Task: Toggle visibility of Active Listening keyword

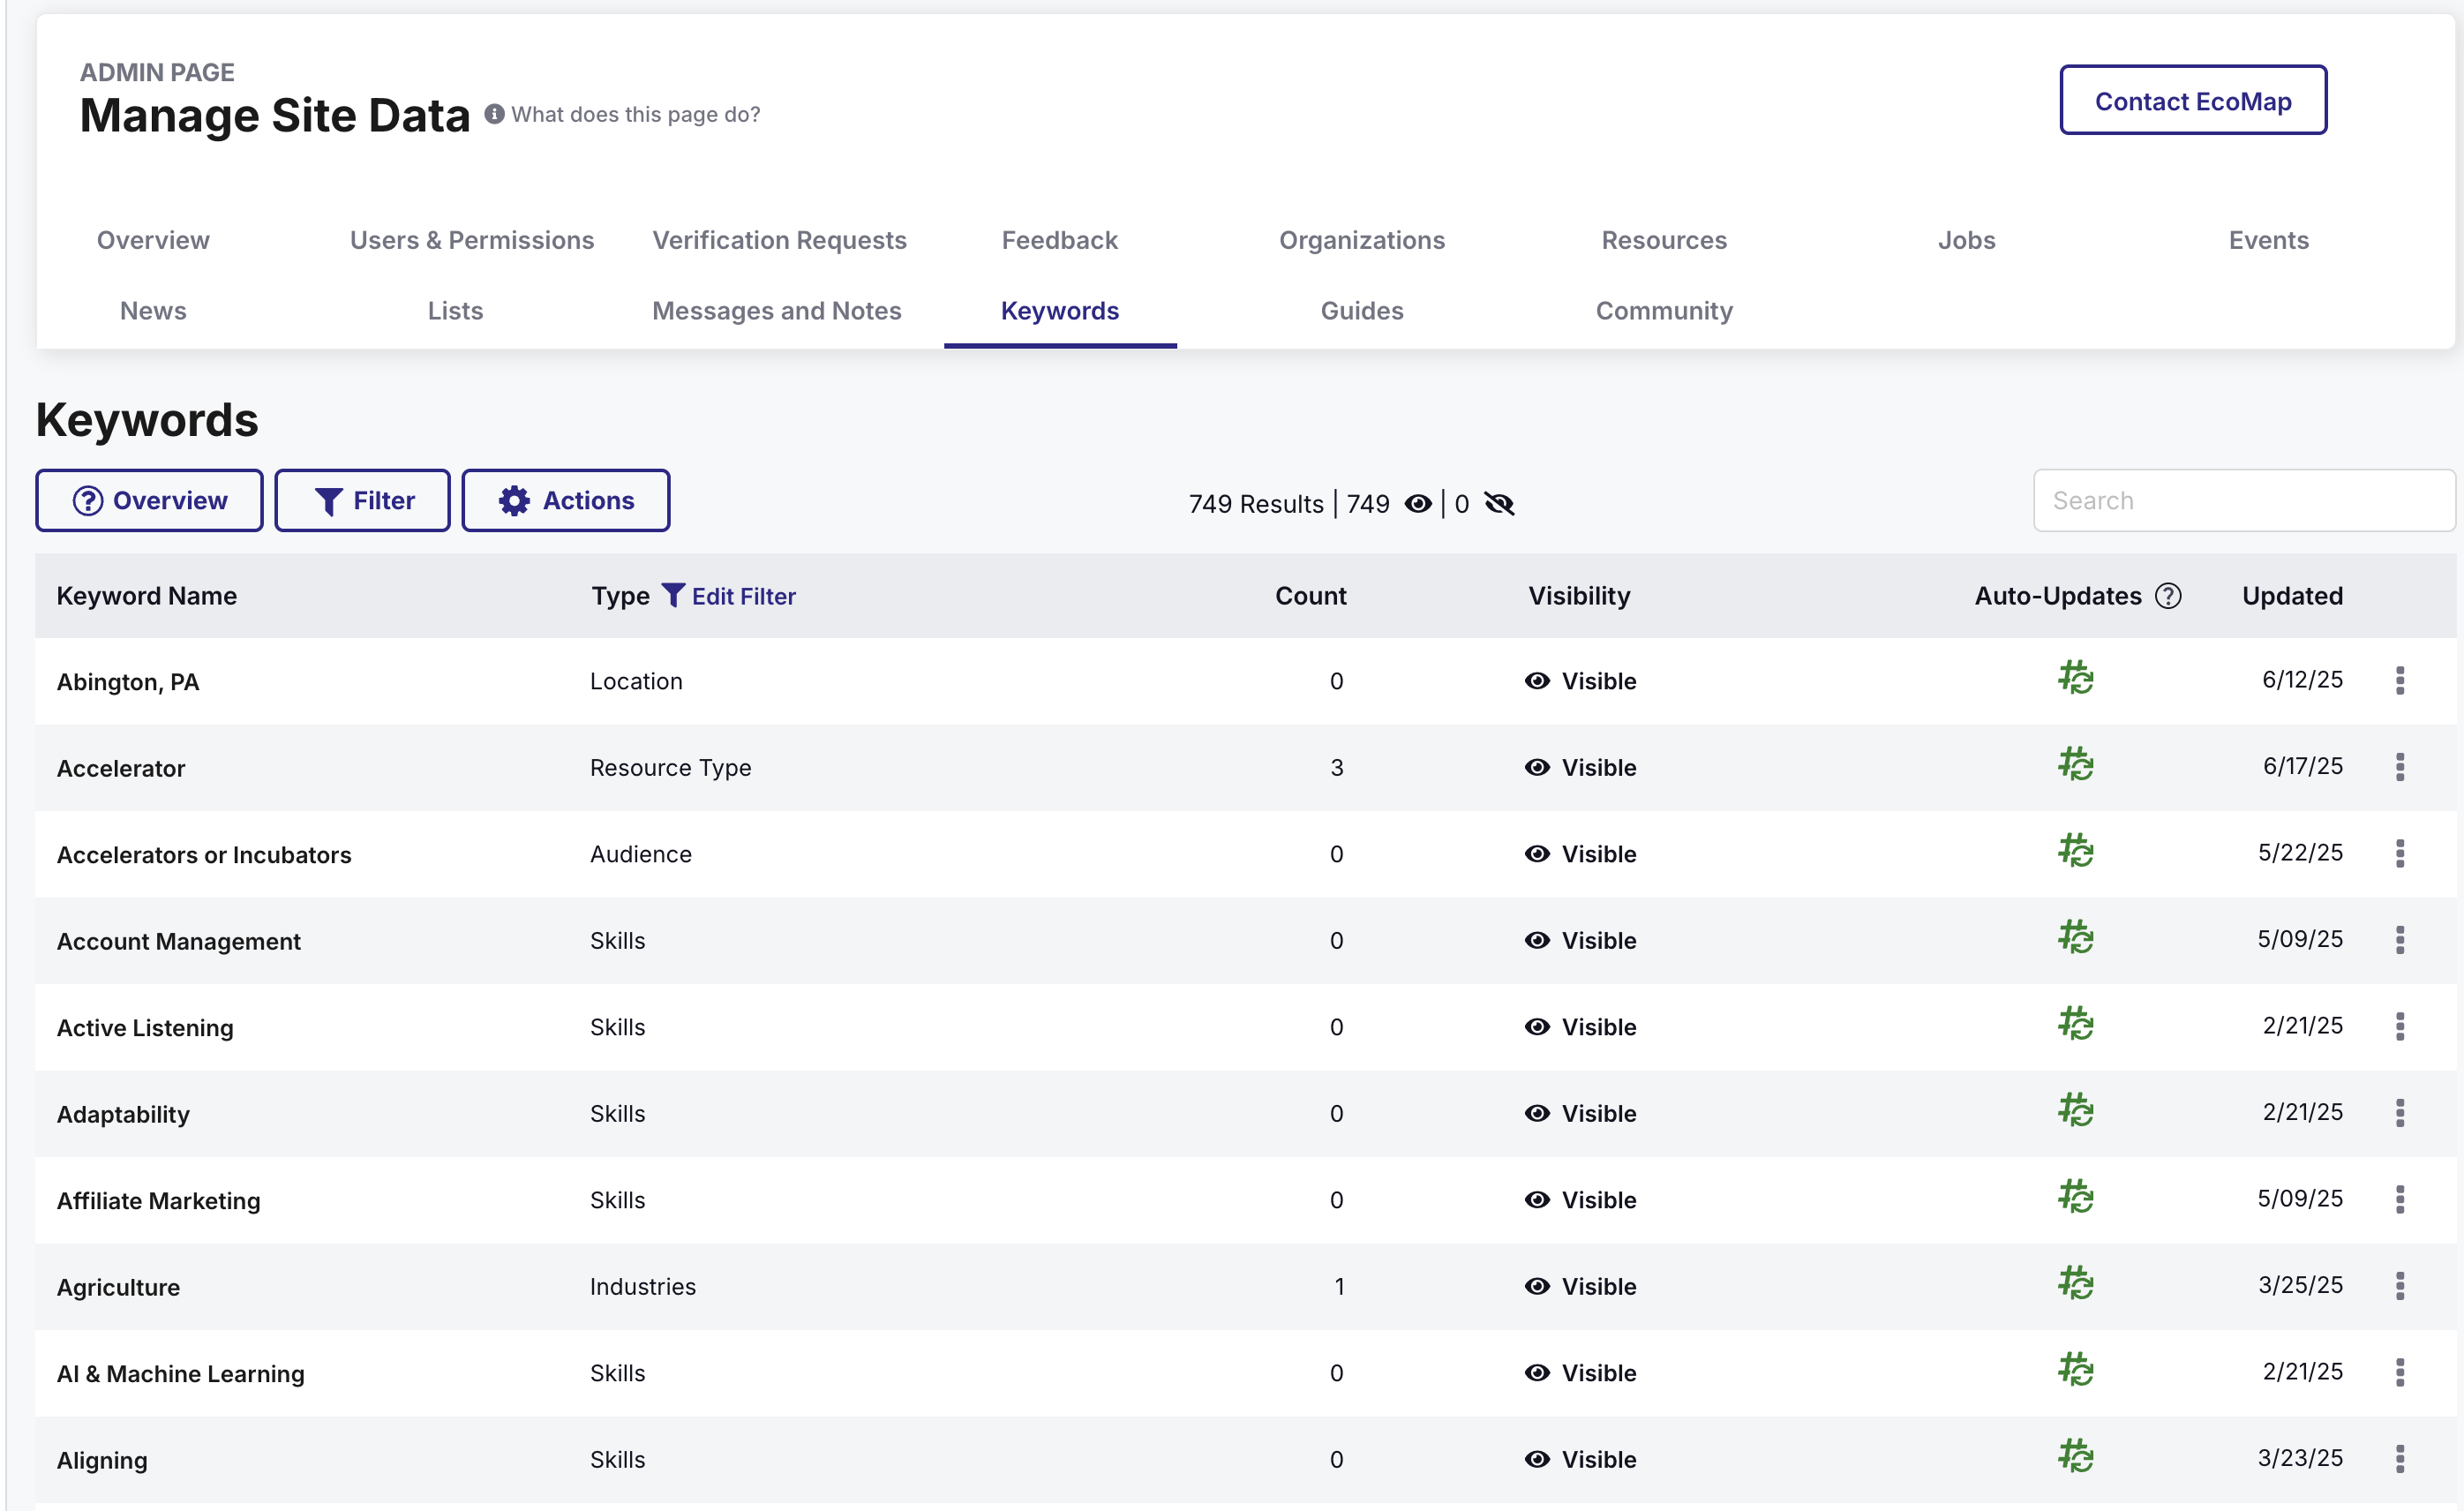Action: point(1580,1027)
